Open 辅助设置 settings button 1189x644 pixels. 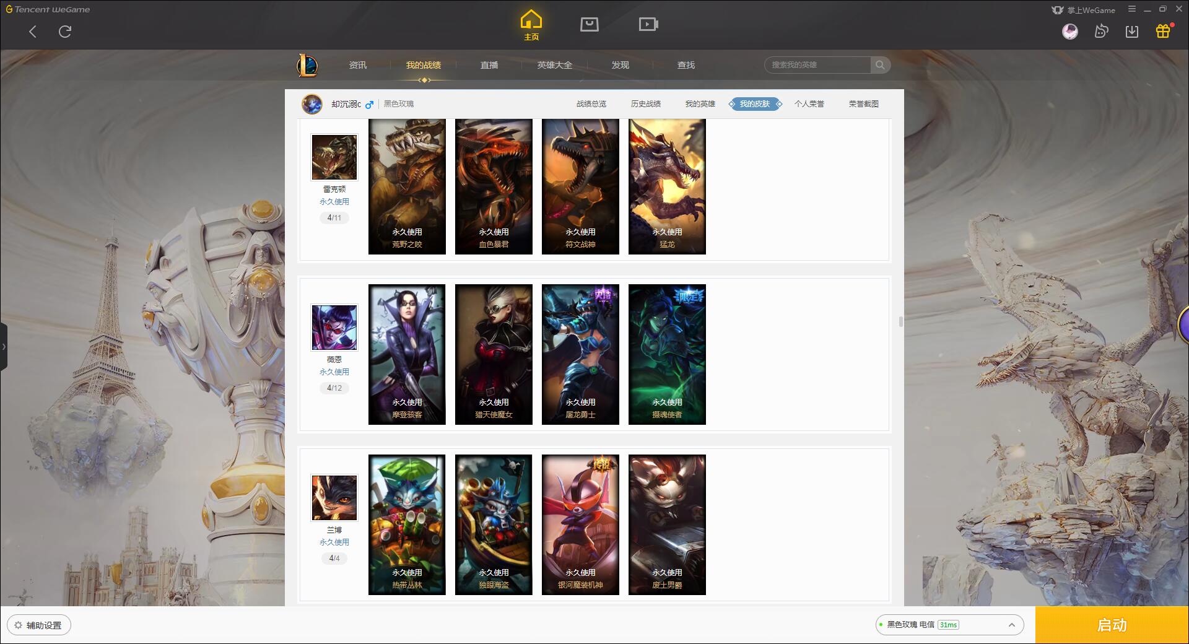pos(39,625)
